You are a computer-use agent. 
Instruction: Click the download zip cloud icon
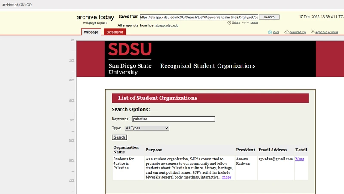tap(286, 32)
